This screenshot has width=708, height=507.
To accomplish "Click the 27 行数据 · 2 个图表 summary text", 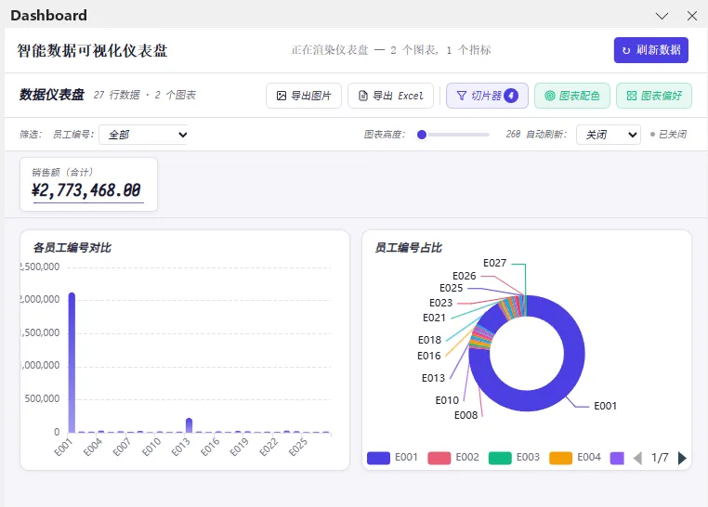I will tap(145, 95).
